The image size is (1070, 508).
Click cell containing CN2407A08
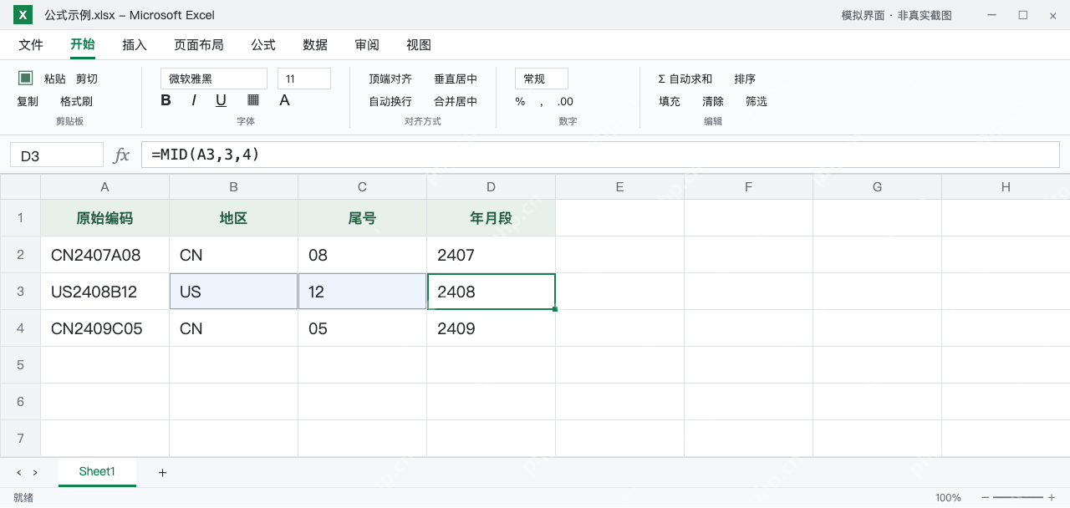pos(104,255)
